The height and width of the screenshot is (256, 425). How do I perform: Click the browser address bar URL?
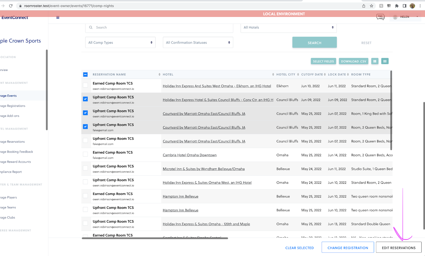[x=69, y=6]
